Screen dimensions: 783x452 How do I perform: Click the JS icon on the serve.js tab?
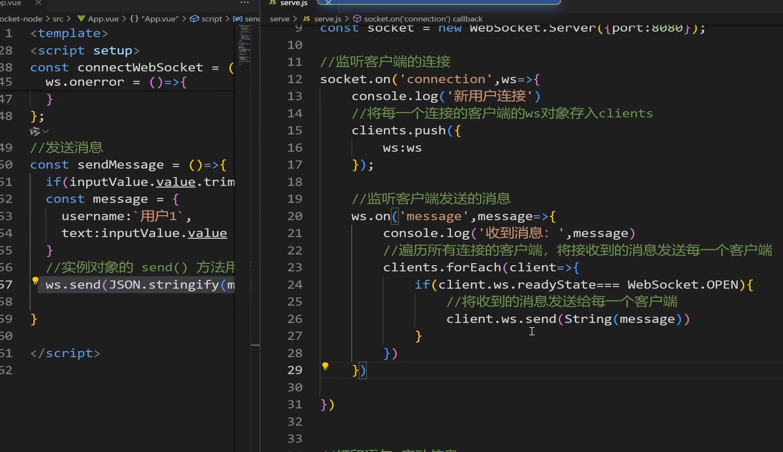pos(273,4)
